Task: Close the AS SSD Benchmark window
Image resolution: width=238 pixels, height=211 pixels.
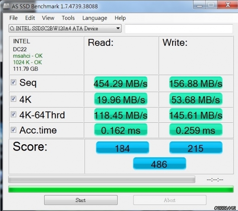Action: click(228, 4)
